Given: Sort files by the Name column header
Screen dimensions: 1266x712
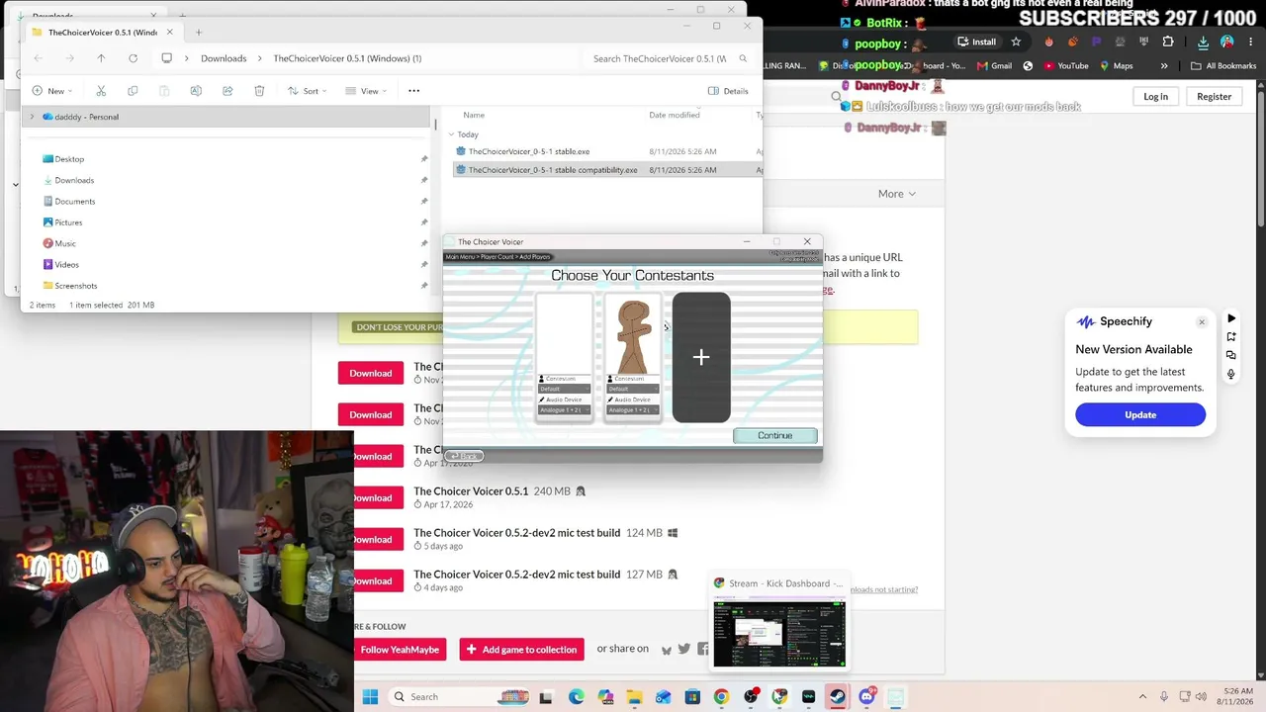Looking at the screenshot, I should click(x=474, y=115).
